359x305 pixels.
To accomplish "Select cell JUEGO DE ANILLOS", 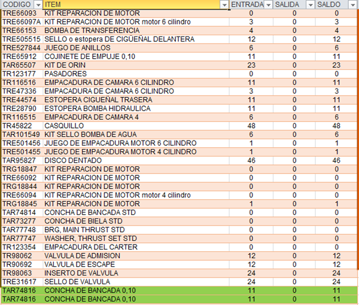I will (136, 48).
